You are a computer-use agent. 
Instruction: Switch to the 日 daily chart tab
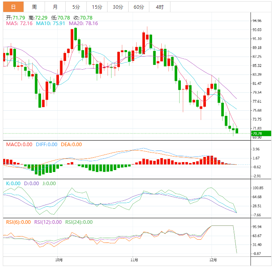coord(13,7)
